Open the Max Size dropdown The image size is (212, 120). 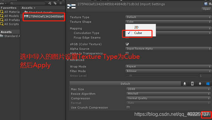(x=168, y=89)
